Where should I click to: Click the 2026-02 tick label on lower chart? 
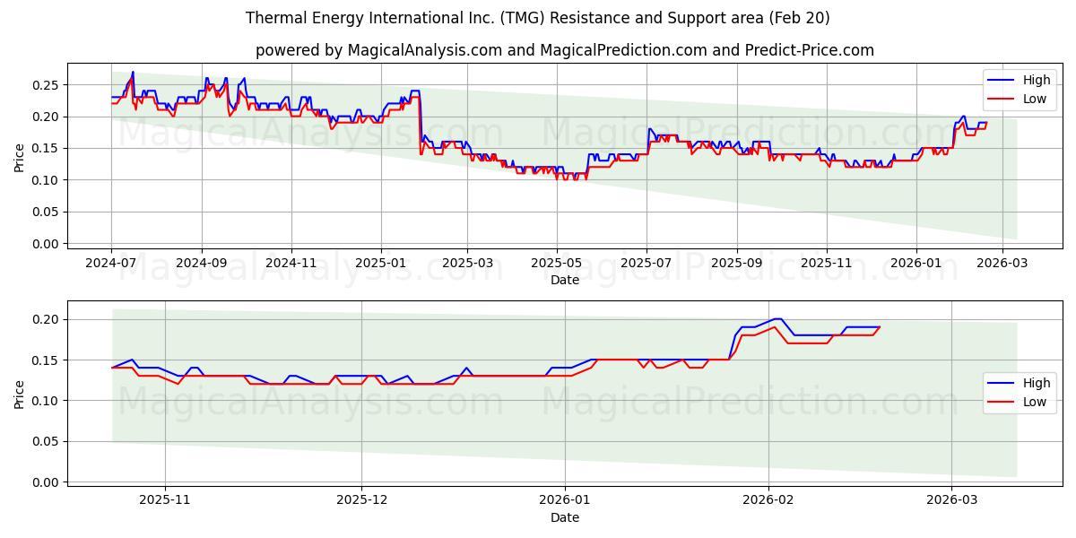[x=769, y=501]
